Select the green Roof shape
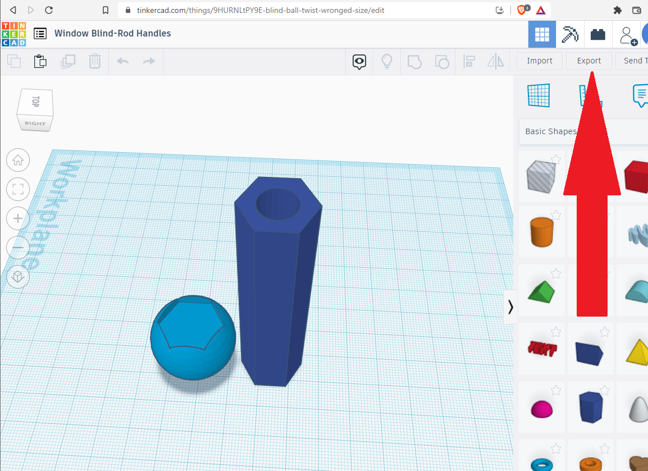Screen dimensions: 648x471 541,291
